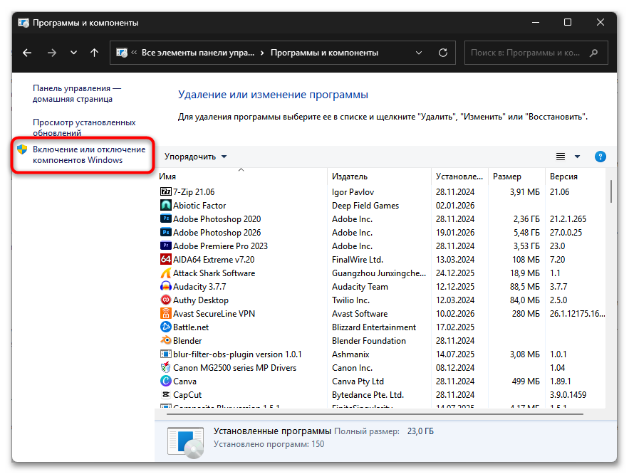Click the Attack Shark Software icon
629x474 pixels.
pyautogui.click(x=166, y=273)
